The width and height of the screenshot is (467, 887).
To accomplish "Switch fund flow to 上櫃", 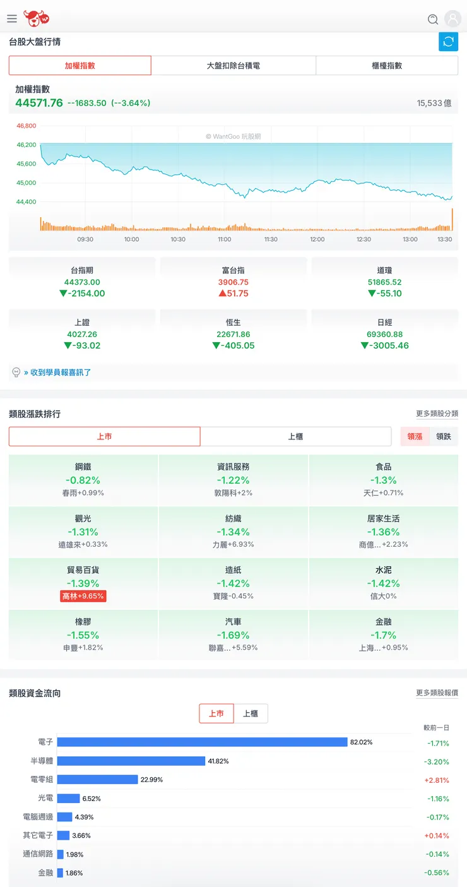I will click(251, 713).
